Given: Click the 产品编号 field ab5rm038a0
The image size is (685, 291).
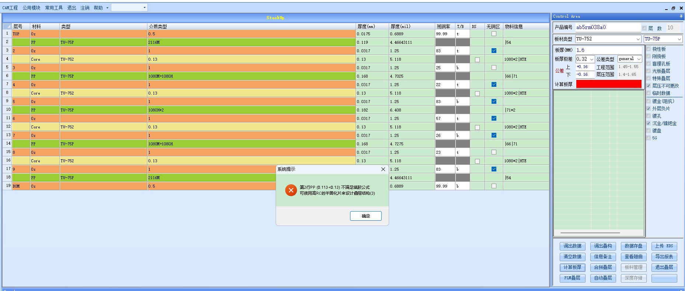Looking at the screenshot, I should (608, 28).
